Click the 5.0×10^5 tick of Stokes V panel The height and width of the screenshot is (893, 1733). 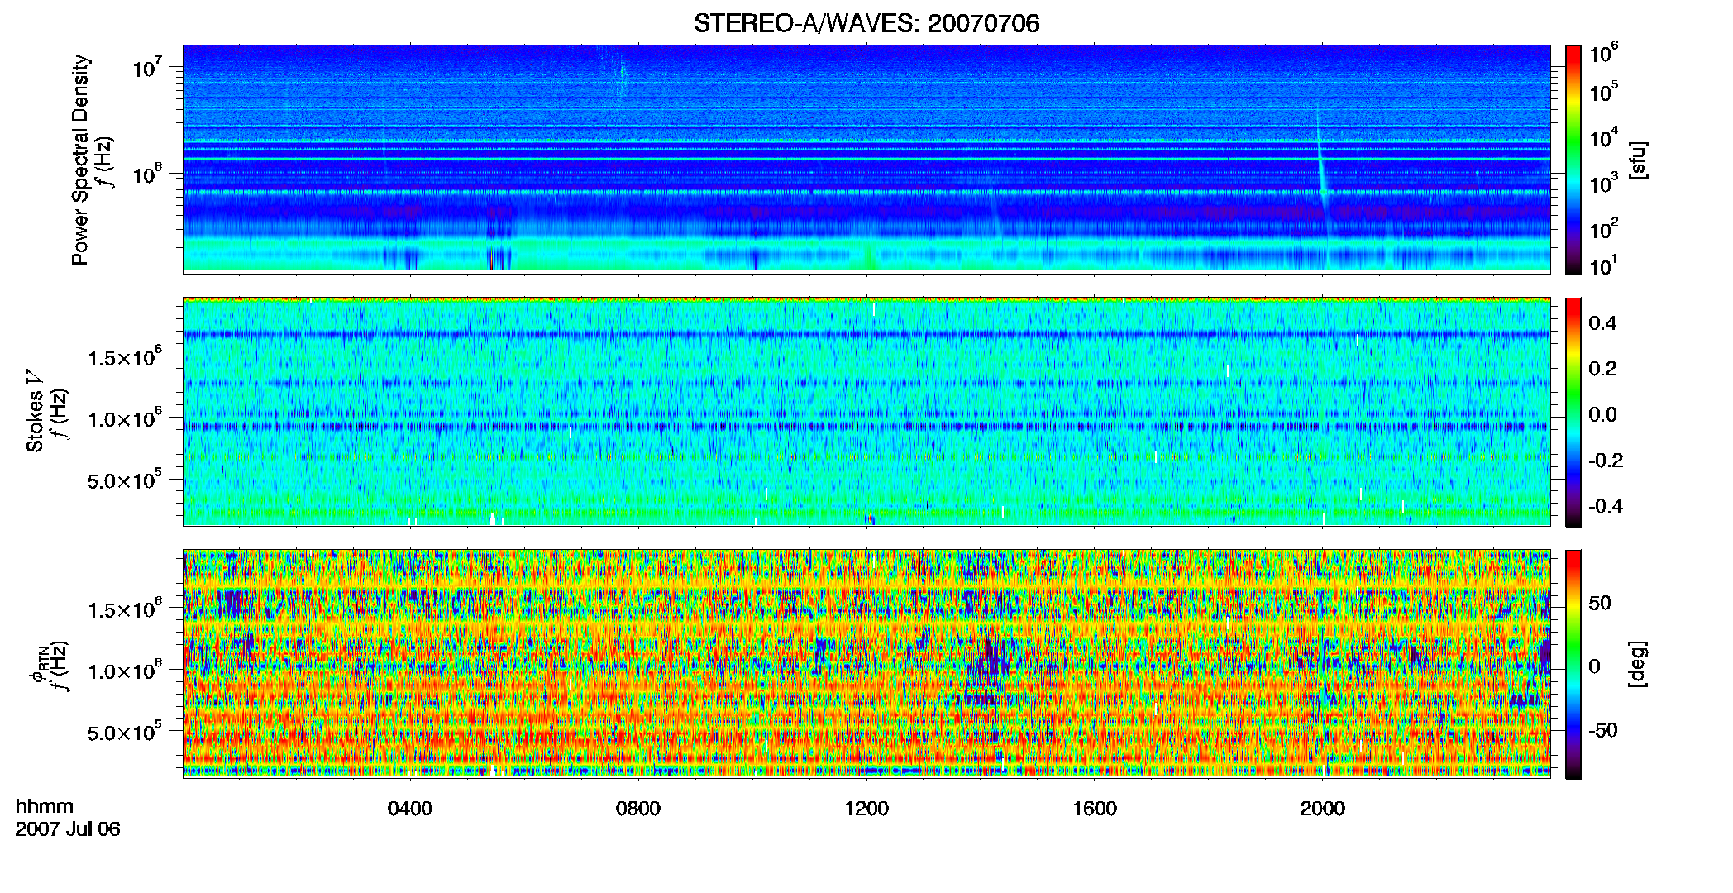pos(125,480)
